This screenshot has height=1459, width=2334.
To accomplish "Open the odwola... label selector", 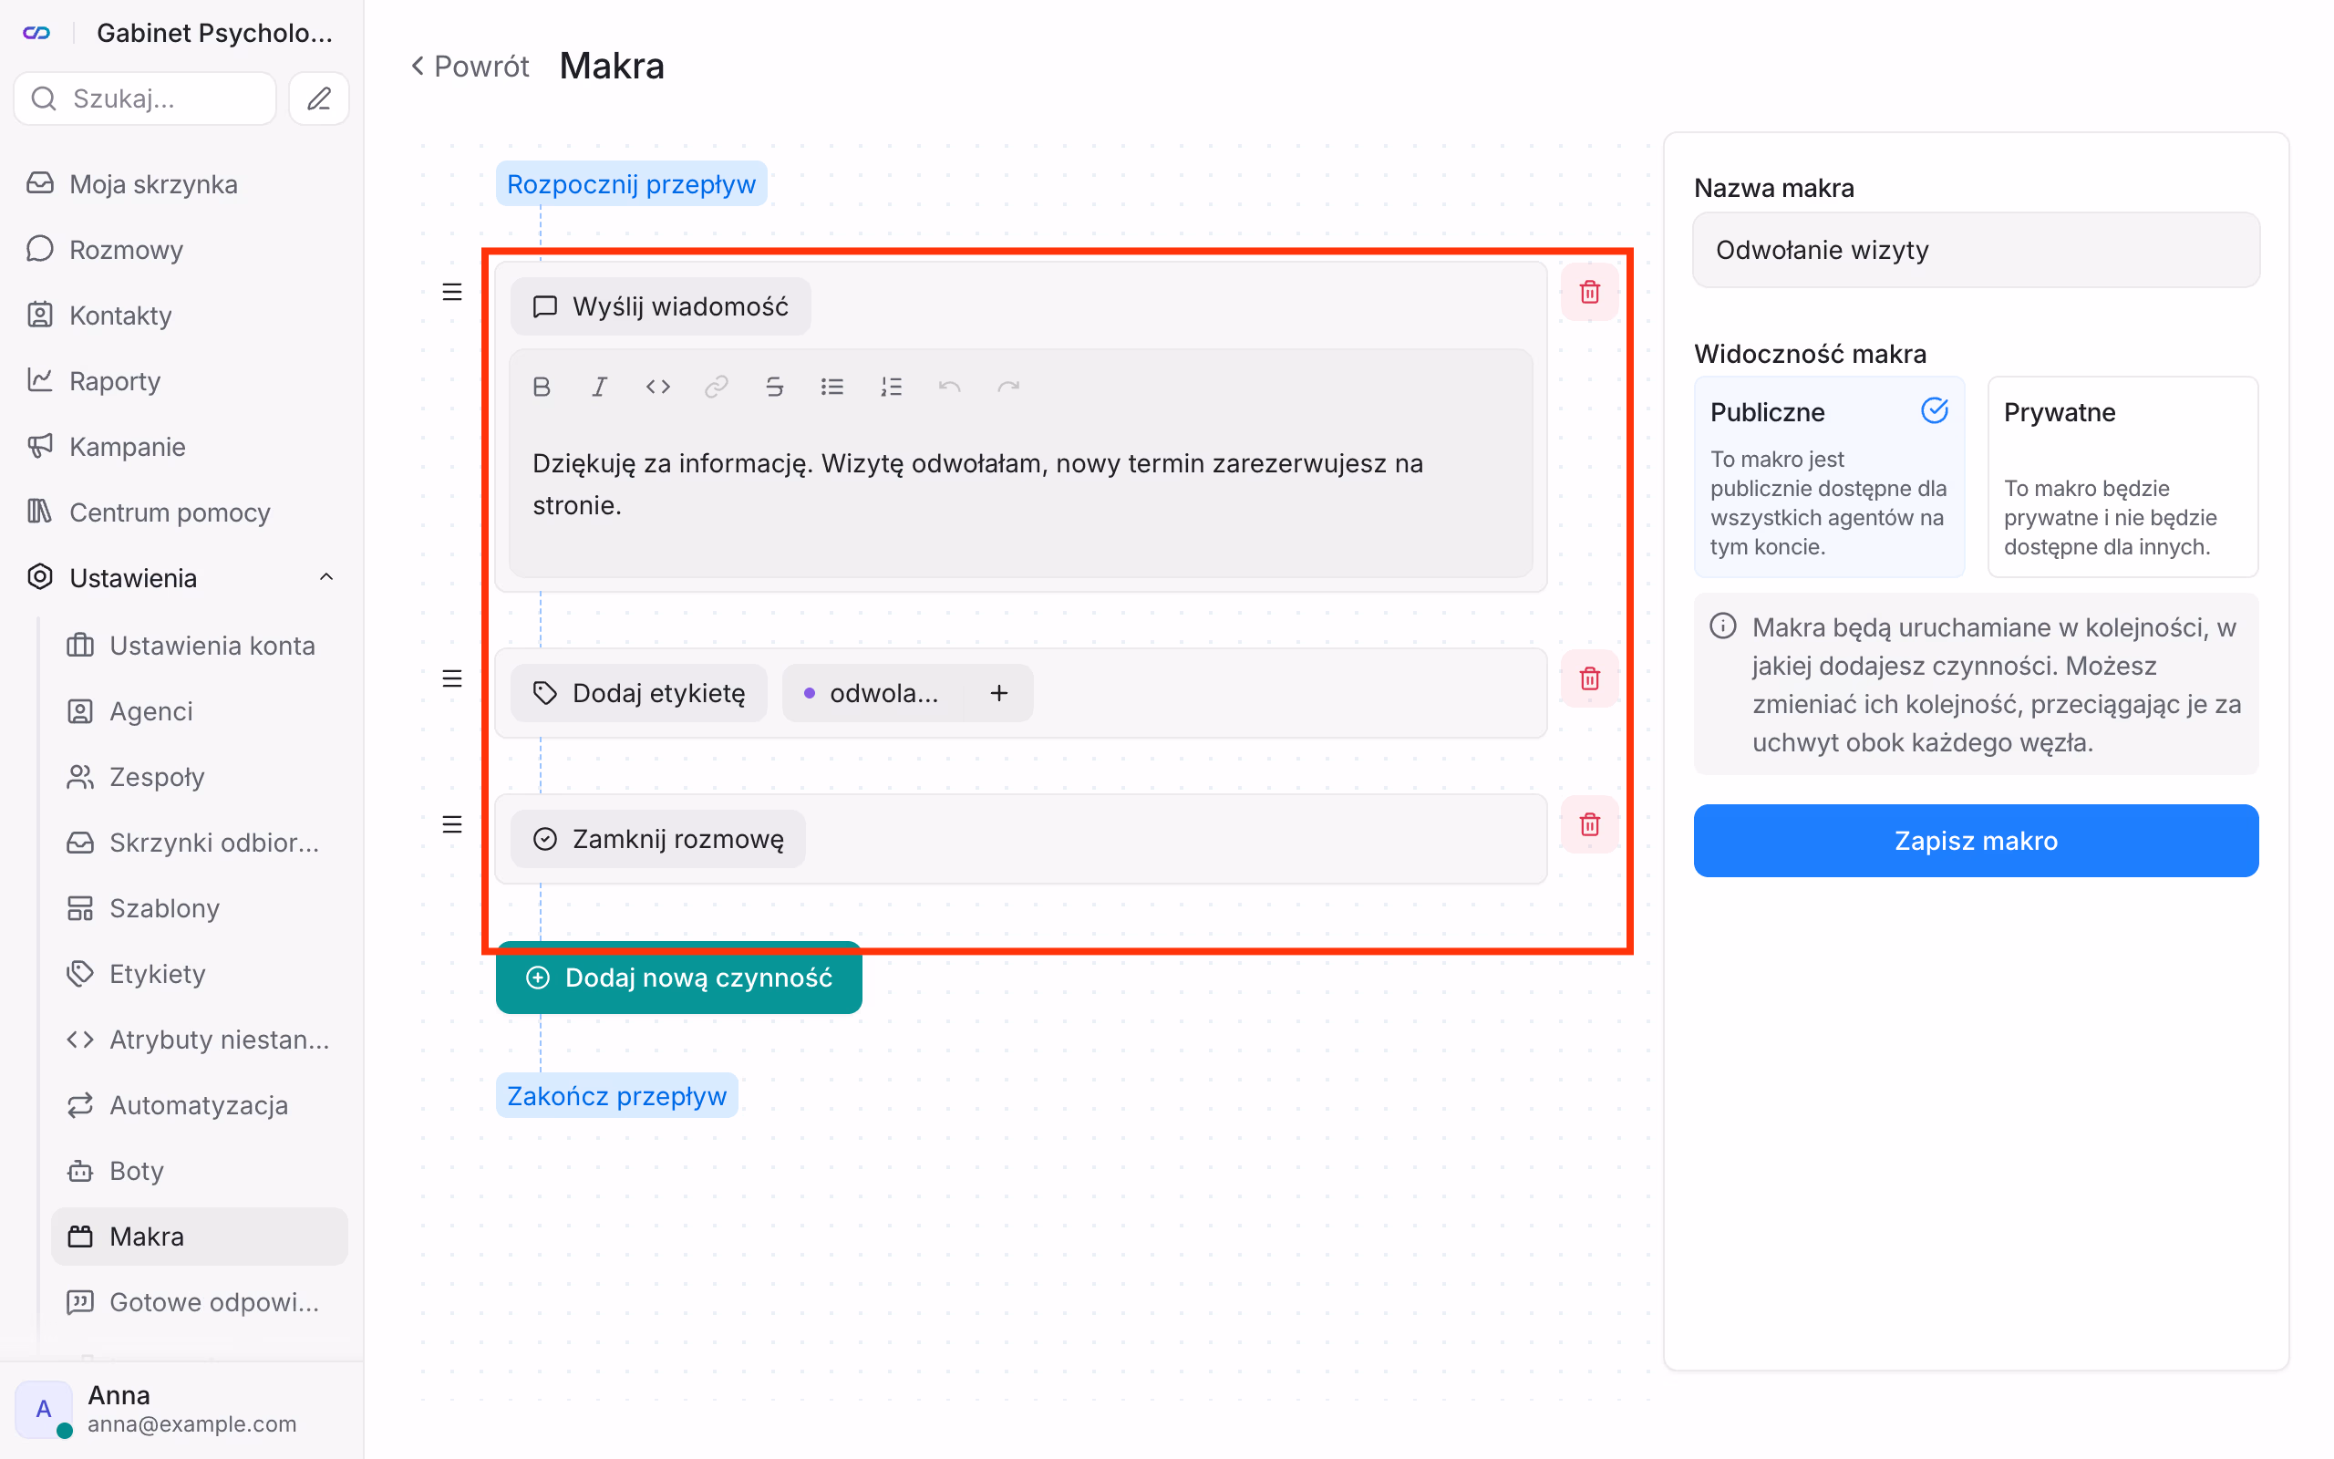I will (873, 693).
